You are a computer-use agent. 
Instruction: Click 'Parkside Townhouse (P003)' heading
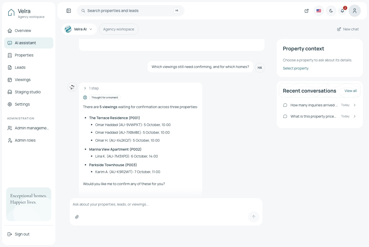coord(113,165)
